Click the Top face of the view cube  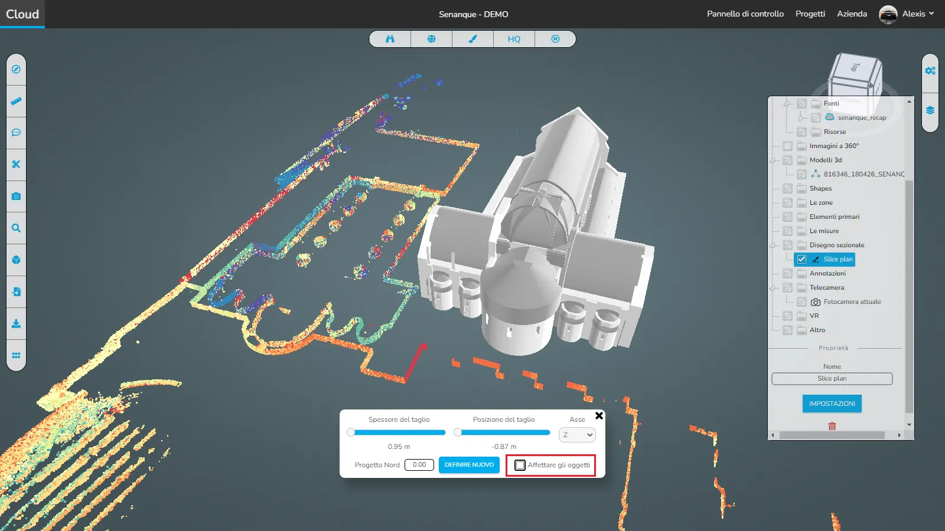[x=855, y=67]
